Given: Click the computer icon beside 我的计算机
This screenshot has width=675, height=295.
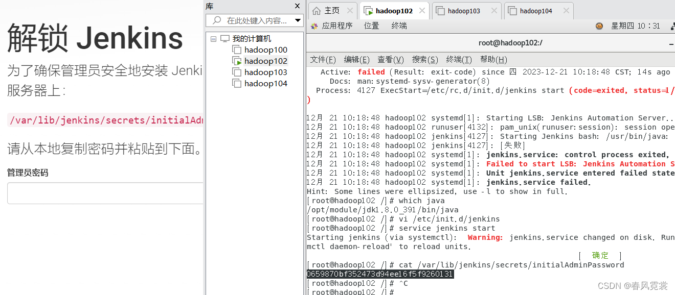Looking at the screenshot, I should (225, 39).
